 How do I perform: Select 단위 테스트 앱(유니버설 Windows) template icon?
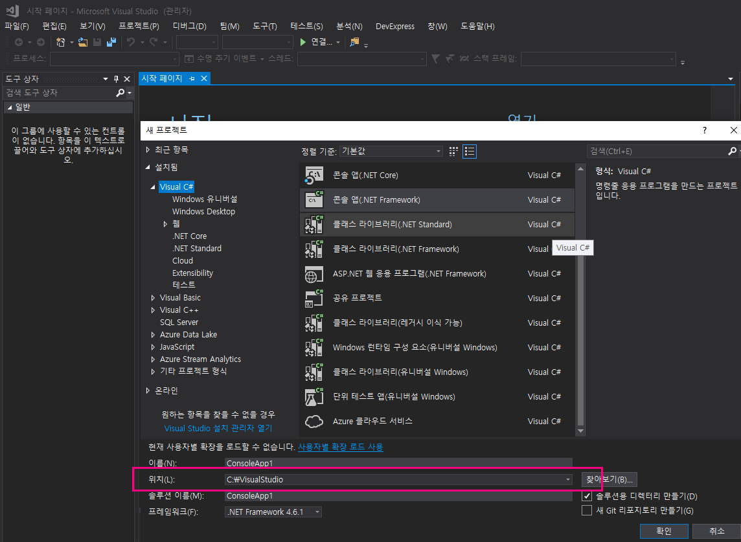coord(313,396)
